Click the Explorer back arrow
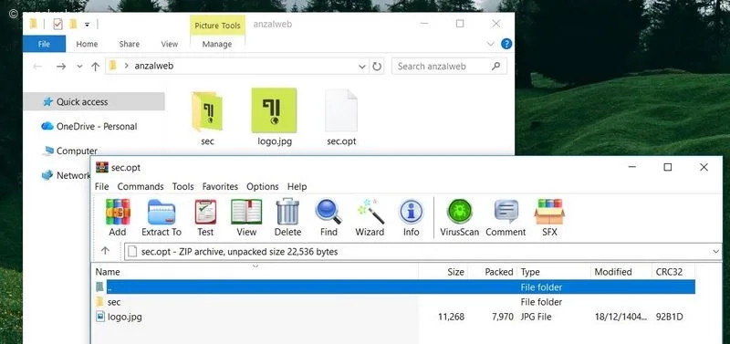The height and width of the screenshot is (344, 730). [37, 67]
